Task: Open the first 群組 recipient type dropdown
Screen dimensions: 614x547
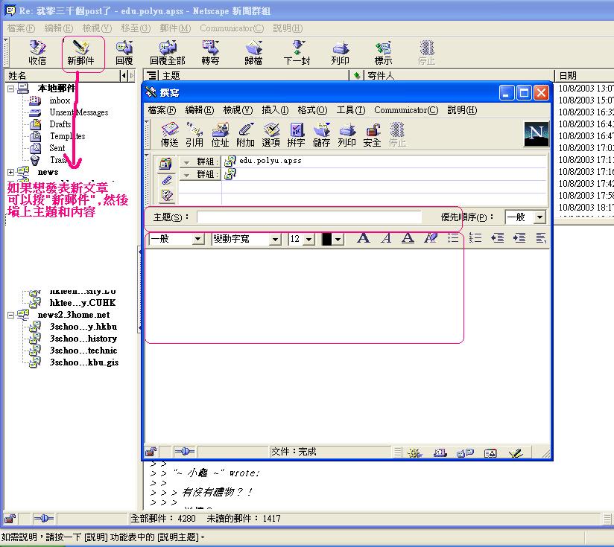Action: pyautogui.click(x=199, y=162)
